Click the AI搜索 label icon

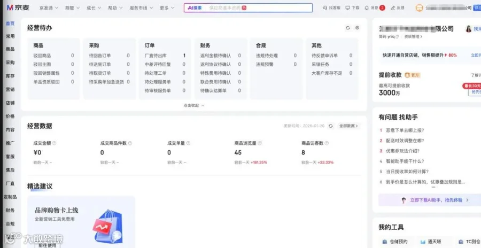point(195,8)
